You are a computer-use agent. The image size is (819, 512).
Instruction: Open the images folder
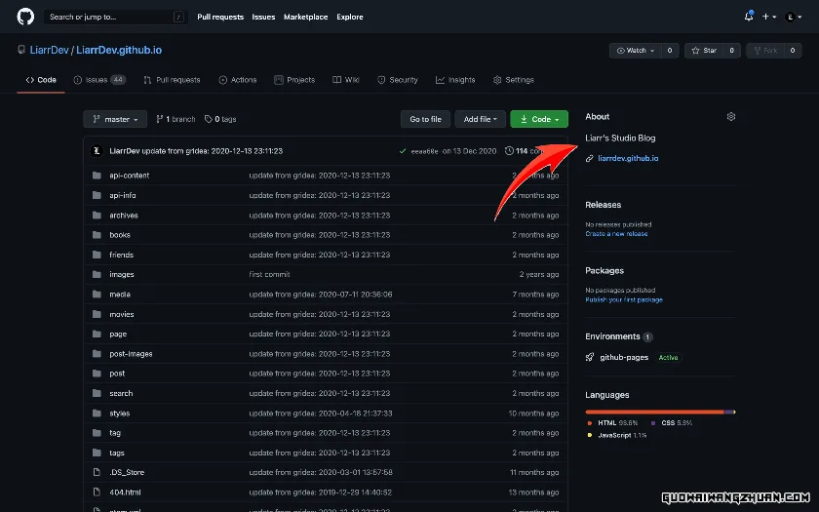122,274
